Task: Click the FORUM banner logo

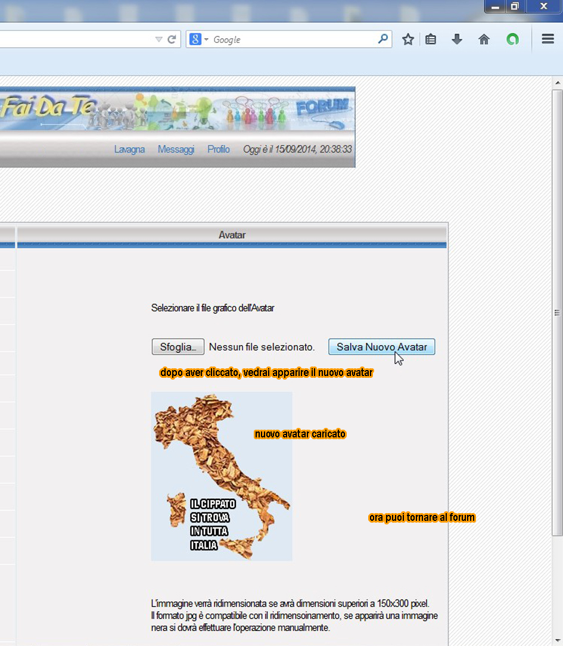Action: coord(322,107)
